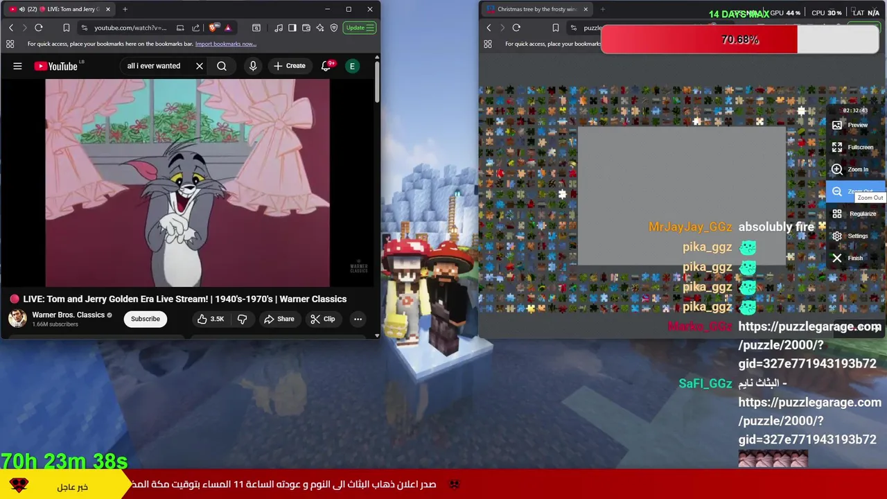Toggle the browser sidebar panel icon
The image size is (887, 499).
(292, 28)
